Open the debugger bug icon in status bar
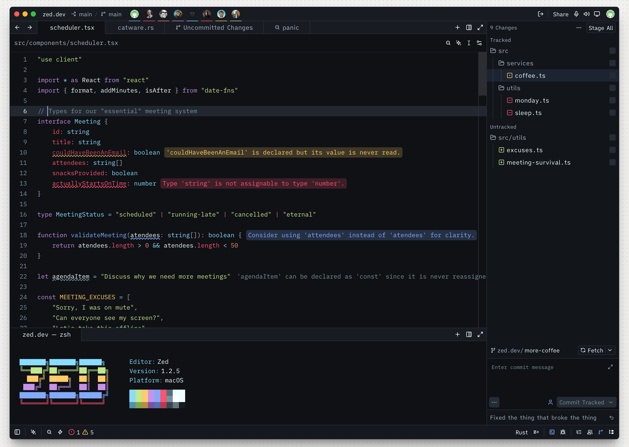 563,432
